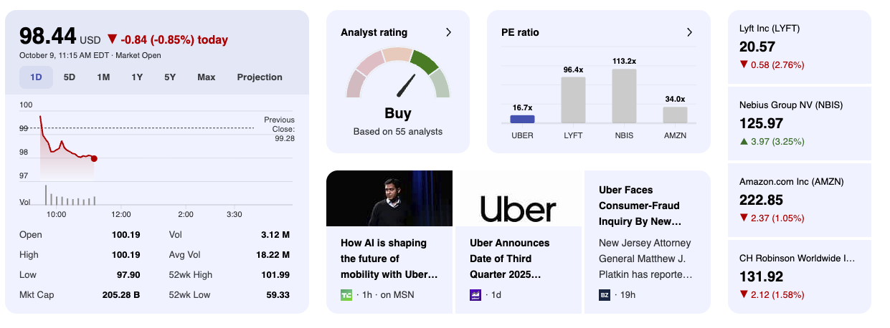The width and height of the screenshot is (890, 328).
Task: Show the 1Y chart range
Action: pyautogui.click(x=137, y=77)
